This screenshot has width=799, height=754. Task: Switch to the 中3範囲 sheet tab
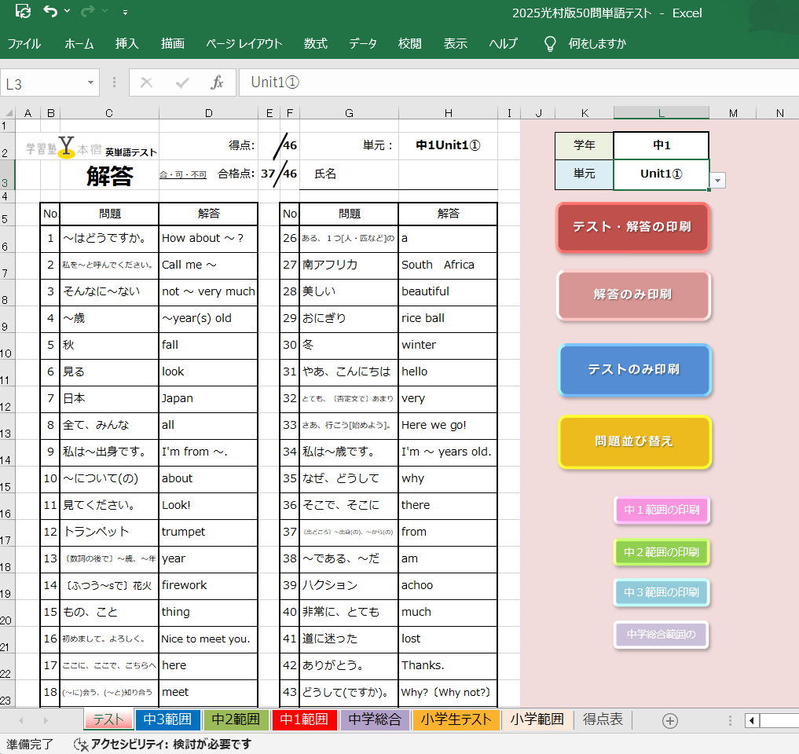[168, 719]
